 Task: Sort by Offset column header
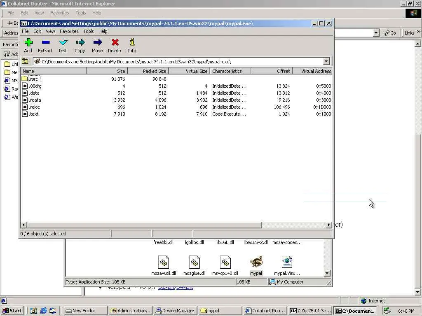(272, 71)
